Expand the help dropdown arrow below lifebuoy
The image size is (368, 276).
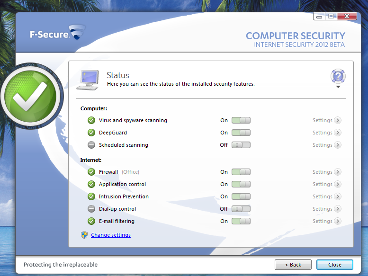point(338,87)
